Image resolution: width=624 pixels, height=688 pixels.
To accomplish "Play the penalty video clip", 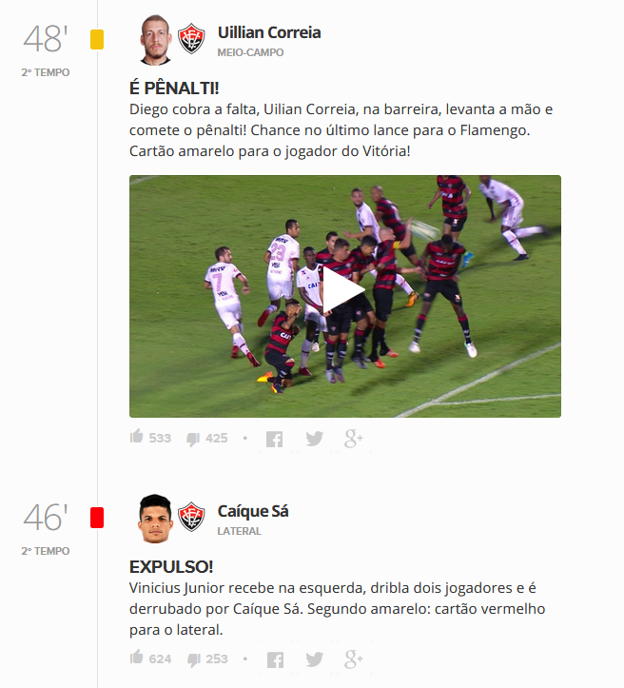I will click(x=344, y=290).
